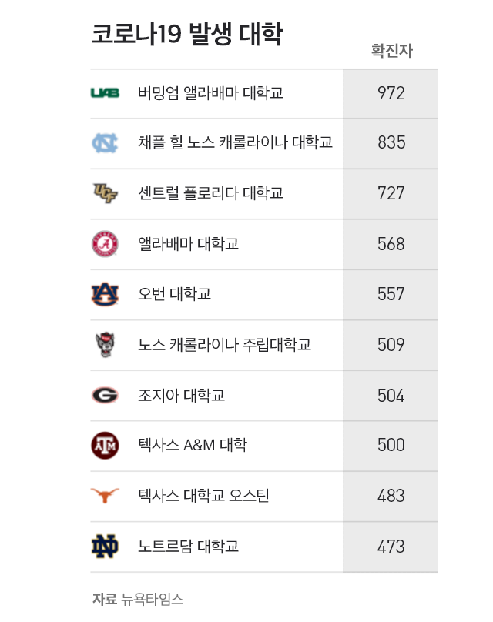Click the Texas A&M maroon logo
Viewport: 493px width, 622px height.
105,446
